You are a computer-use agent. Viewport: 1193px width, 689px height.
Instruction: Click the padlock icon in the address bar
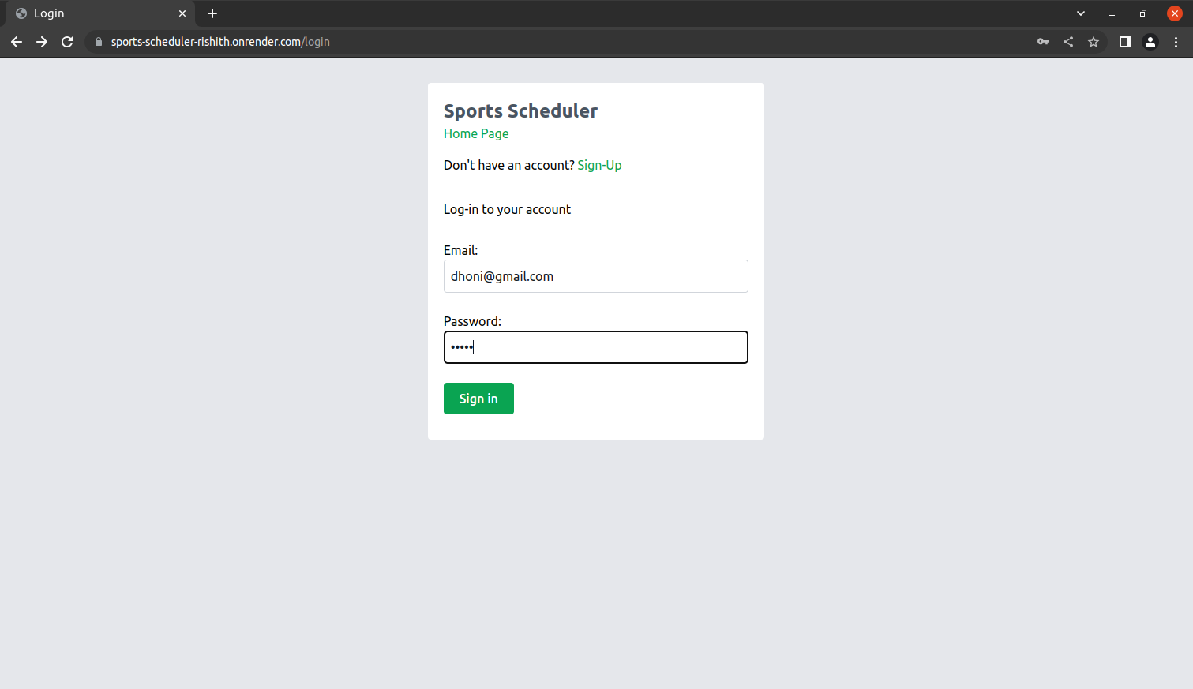[98, 42]
